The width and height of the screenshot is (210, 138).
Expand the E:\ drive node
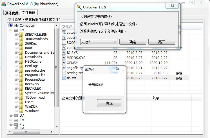click(x=11, y=120)
